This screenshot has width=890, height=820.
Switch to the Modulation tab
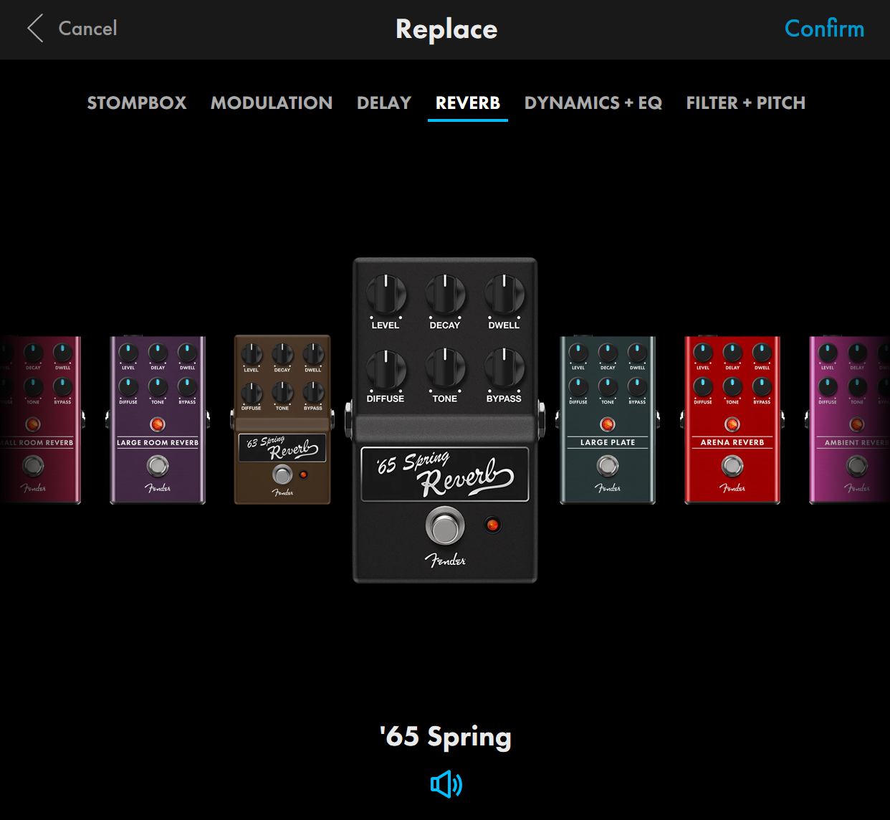pyautogui.click(x=272, y=103)
